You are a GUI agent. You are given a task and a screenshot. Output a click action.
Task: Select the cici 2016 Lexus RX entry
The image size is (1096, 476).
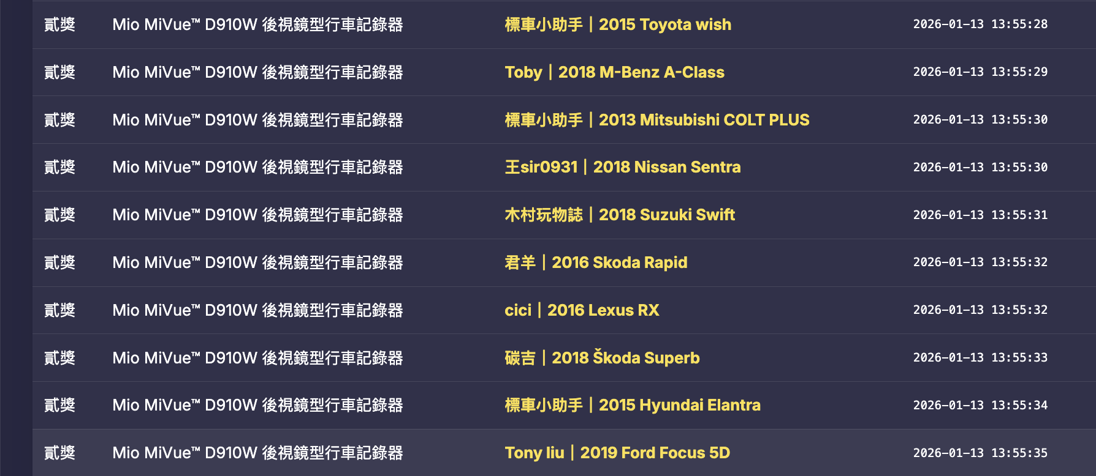click(581, 310)
